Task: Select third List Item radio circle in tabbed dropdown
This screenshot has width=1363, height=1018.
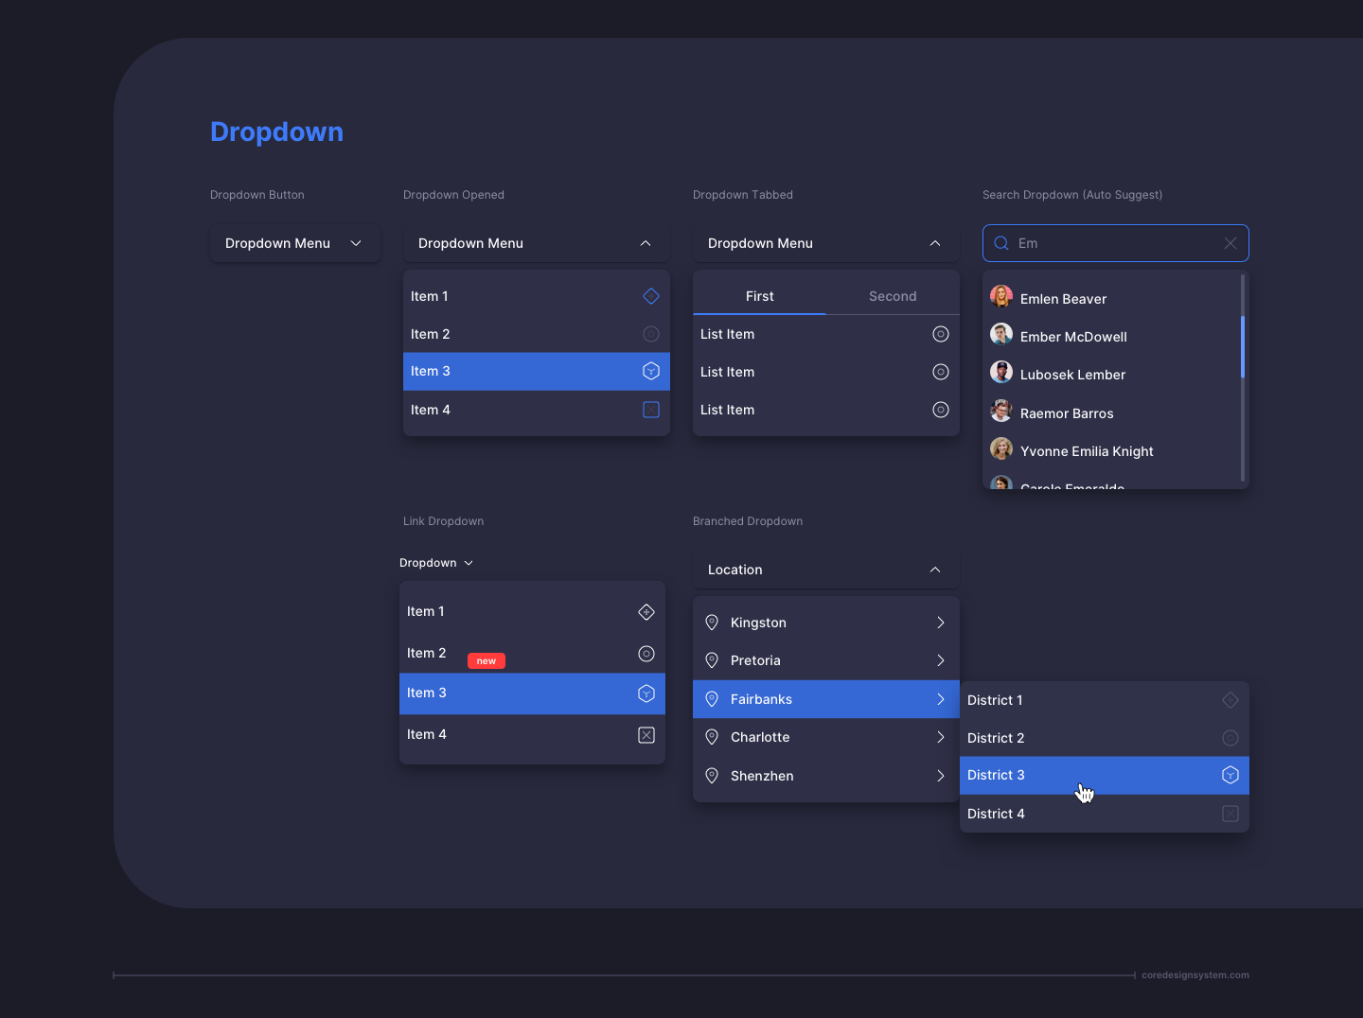Action: 941,410
